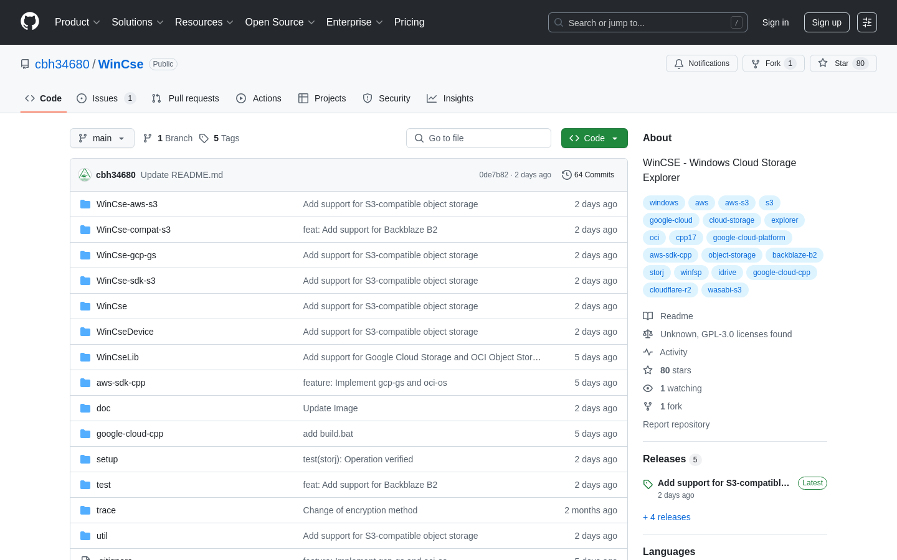This screenshot has width=897, height=560.
Task: View the 1 watching list
Action: tap(672, 388)
